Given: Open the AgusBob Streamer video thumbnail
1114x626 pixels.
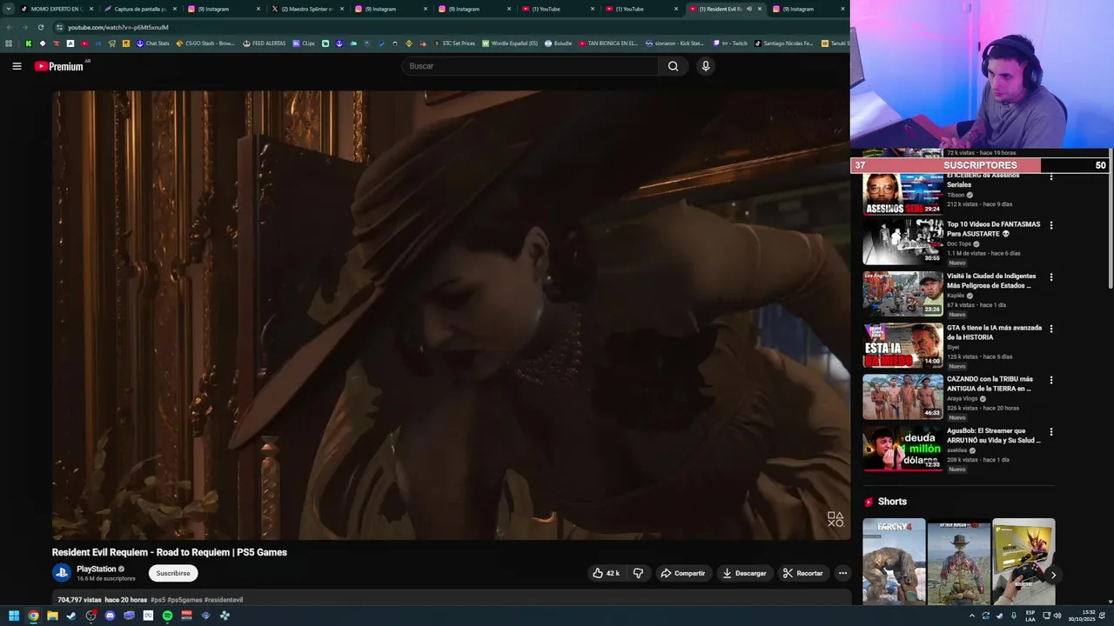Looking at the screenshot, I should click(x=903, y=449).
